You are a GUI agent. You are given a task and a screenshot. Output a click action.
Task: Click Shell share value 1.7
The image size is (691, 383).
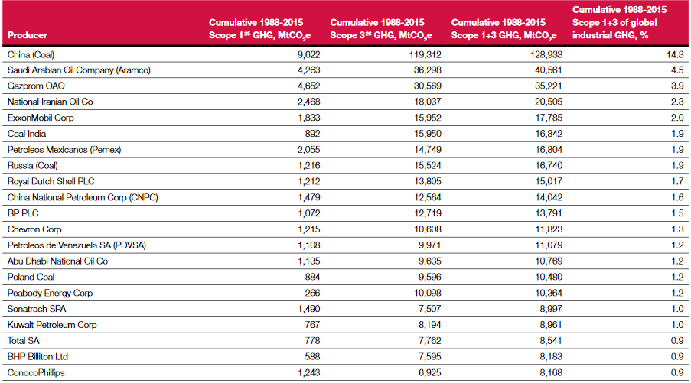click(678, 181)
